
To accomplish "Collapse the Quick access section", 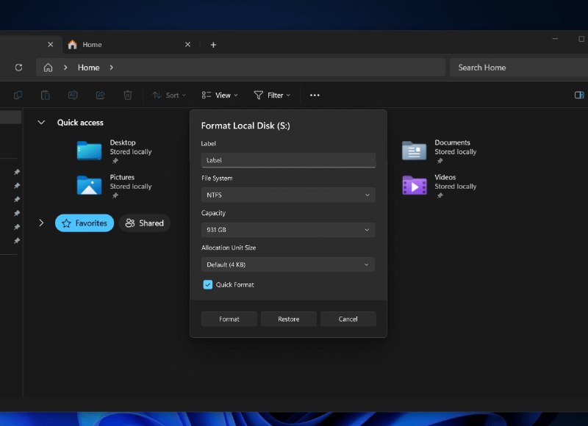I will (41, 123).
